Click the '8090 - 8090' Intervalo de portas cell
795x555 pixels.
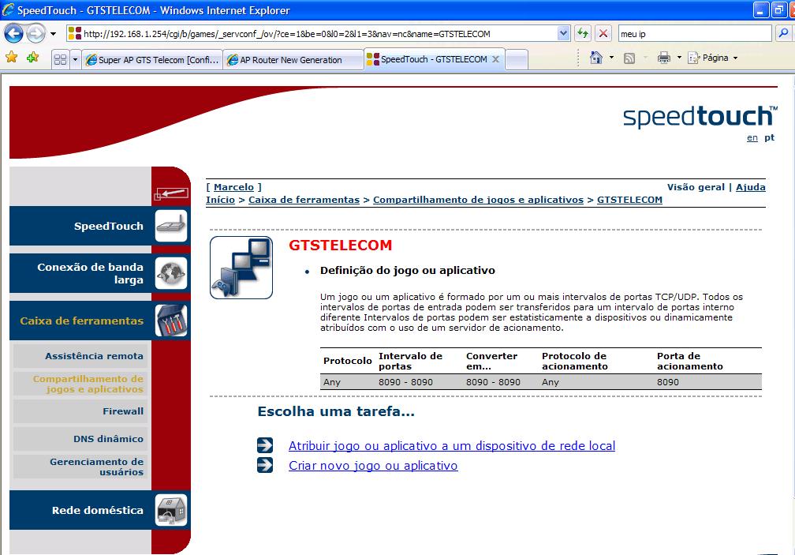[x=405, y=382]
